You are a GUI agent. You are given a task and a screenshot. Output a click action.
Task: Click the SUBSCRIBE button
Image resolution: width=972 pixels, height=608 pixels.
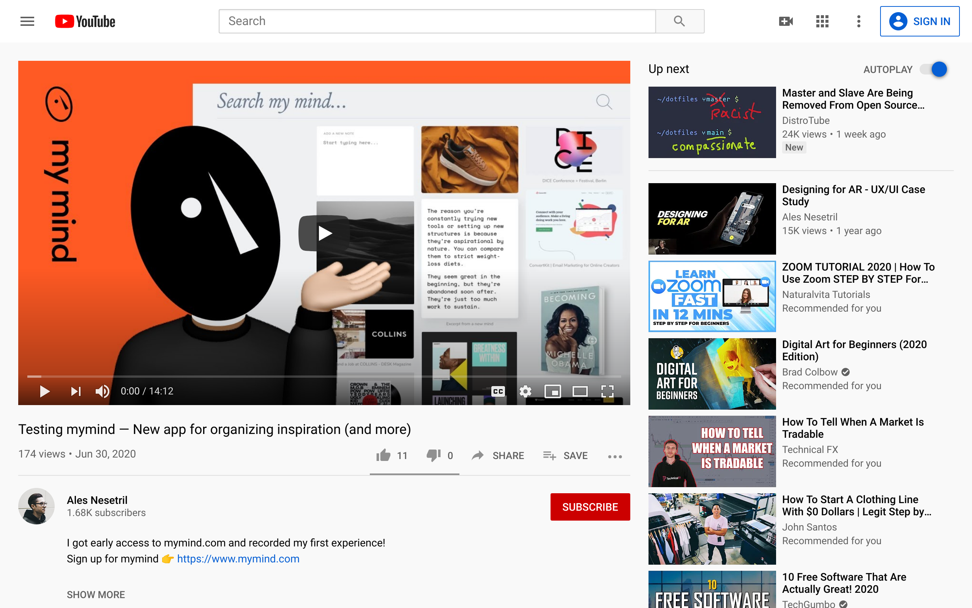pos(590,507)
